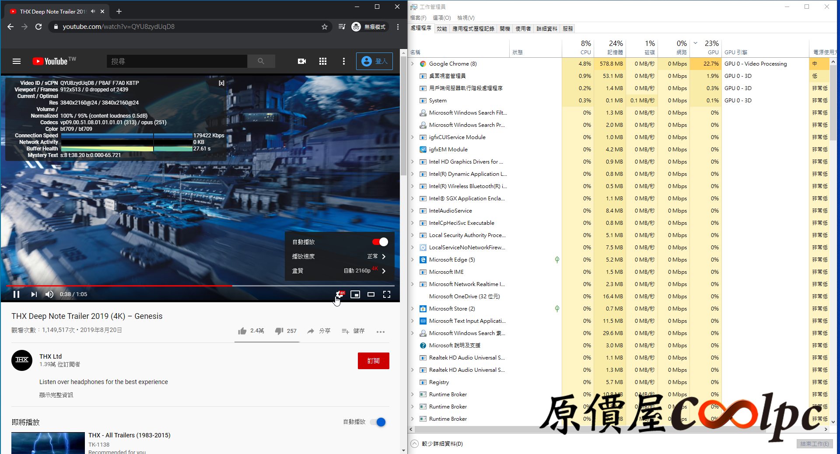
Task: Open Chrome media control icon
Action: tap(342, 27)
